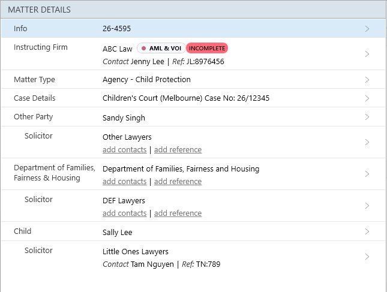Expand Other Party row chevron
This screenshot has width=387, height=292.
pyautogui.click(x=367, y=117)
